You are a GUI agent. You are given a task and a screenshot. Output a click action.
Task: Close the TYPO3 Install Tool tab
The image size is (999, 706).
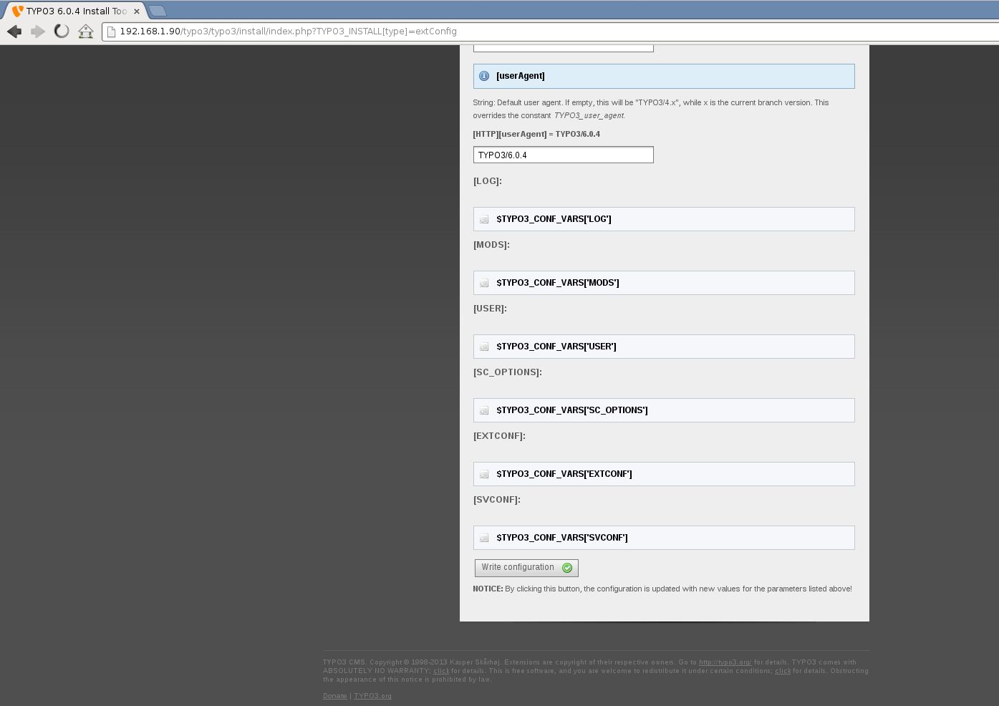(x=137, y=11)
